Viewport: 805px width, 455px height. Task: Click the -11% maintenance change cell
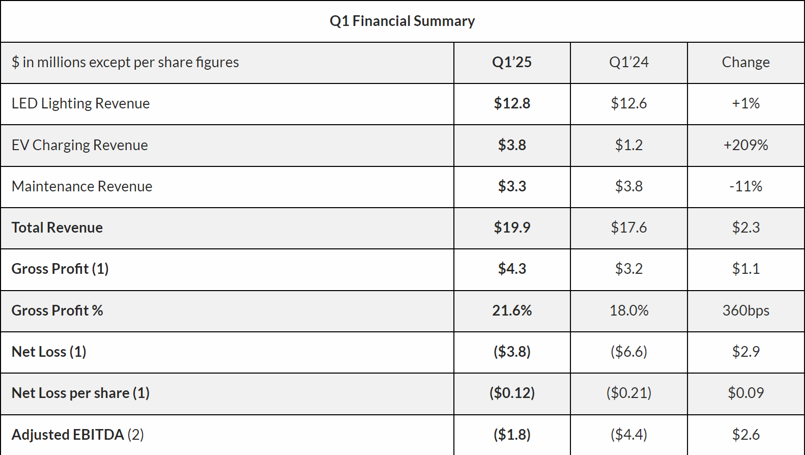point(745,186)
